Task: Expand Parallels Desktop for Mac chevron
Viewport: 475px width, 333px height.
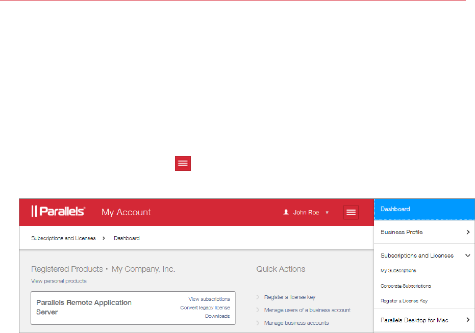Action: 468,320
